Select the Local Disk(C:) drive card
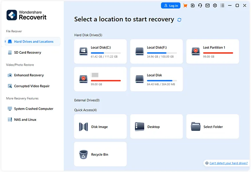 (x=100, y=51)
